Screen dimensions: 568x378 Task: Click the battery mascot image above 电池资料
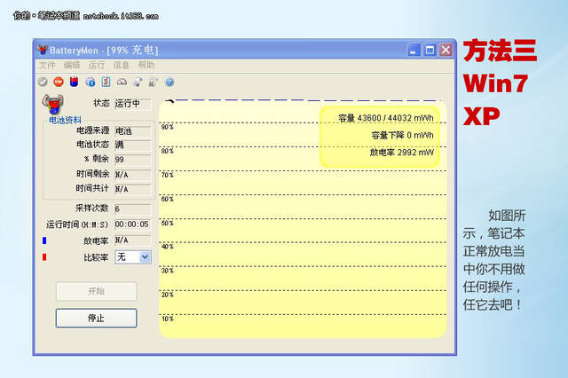click(x=53, y=105)
